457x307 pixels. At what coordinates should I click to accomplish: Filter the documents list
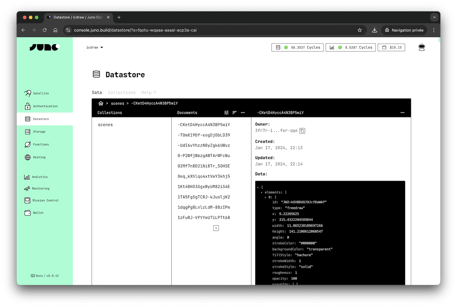226,112
